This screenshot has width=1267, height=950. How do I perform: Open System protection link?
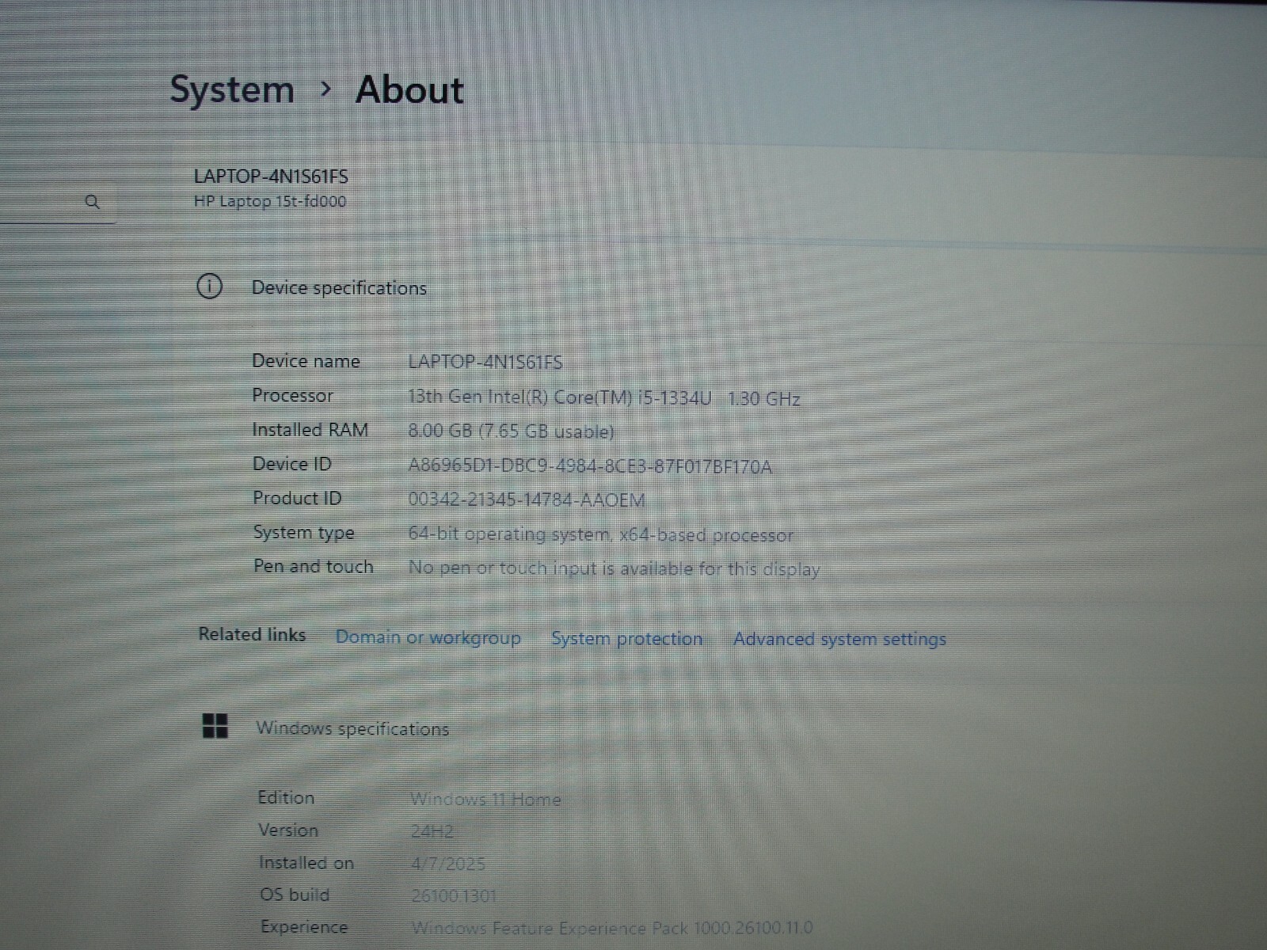click(x=626, y=639)
